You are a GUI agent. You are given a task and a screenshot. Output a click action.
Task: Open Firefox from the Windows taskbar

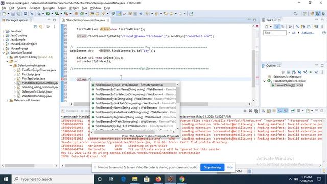pyautogui.click(x=158, y=179)
